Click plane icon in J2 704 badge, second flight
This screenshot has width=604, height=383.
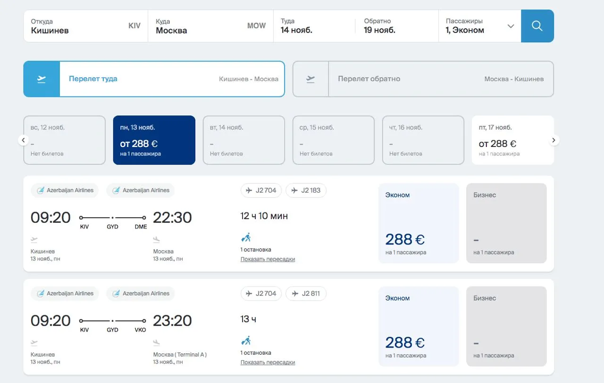249,293
